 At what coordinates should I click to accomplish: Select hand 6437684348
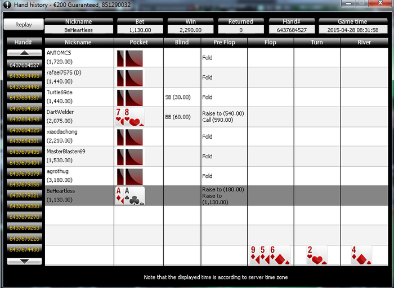pyautogui.click(x=24, y=120)
